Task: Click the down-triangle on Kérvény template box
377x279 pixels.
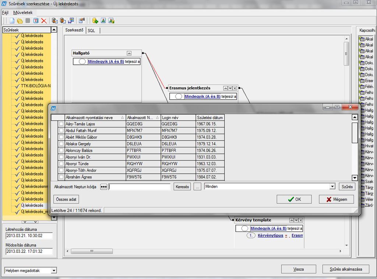Action: pos(296,220)
